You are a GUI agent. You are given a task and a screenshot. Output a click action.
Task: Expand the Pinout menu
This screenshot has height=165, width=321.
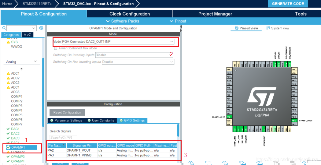point(178,21)
